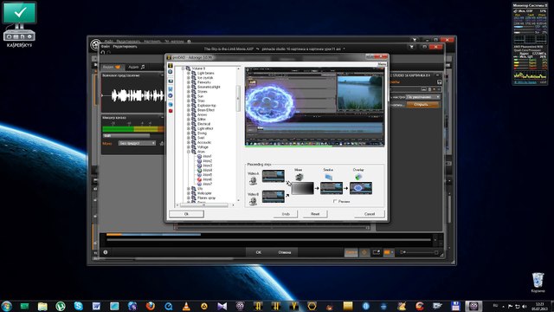The width and height of the screenshot is (554, 312).
Task: Click the red icon in the Adorage sidebar
Action: (x=171, y=111)
